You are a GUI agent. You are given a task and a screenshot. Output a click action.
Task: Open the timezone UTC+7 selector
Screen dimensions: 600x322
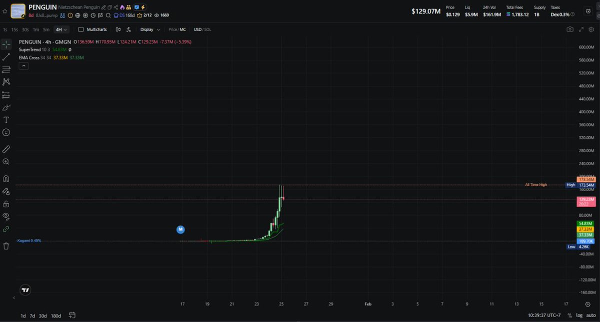click(545, 316)
